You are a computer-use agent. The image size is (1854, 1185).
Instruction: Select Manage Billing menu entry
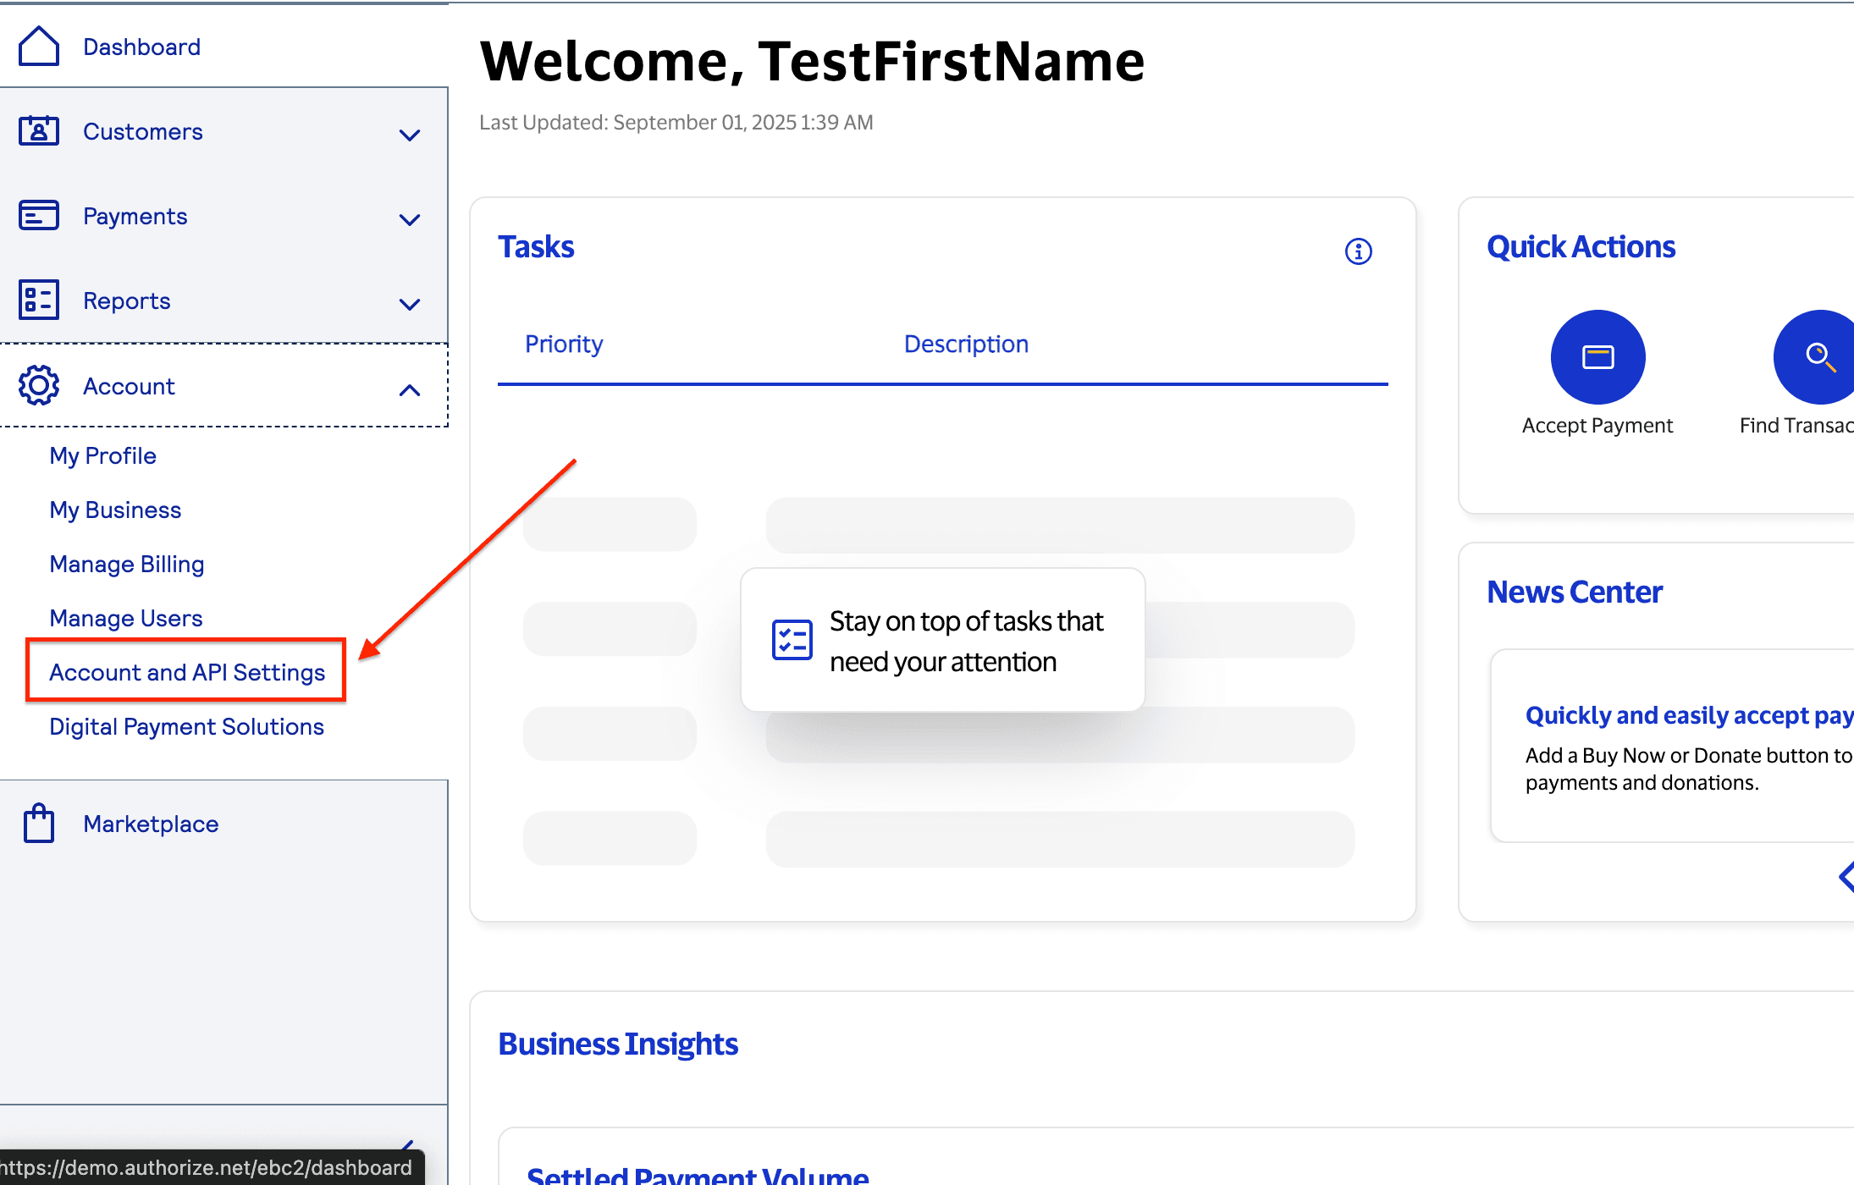pyautogui.click(x=127, y=565)
